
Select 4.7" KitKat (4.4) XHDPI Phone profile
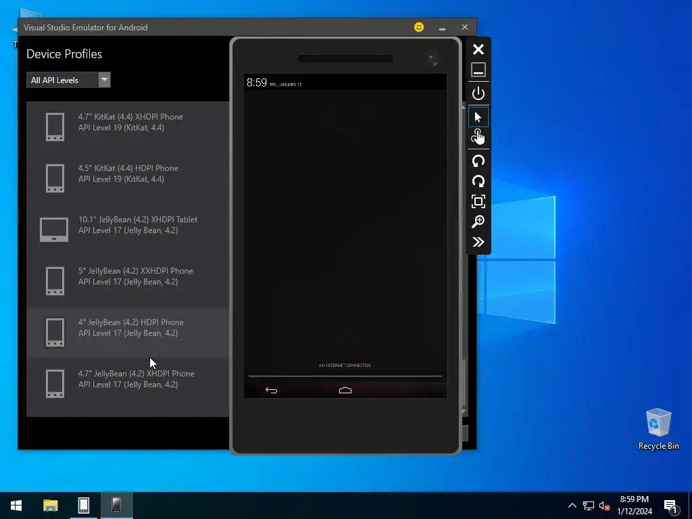(x=128, y=127)
